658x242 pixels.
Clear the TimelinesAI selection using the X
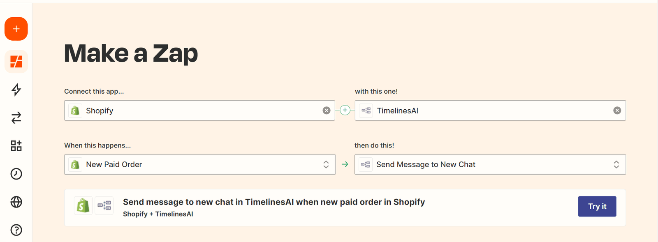(x=617, y=110)
